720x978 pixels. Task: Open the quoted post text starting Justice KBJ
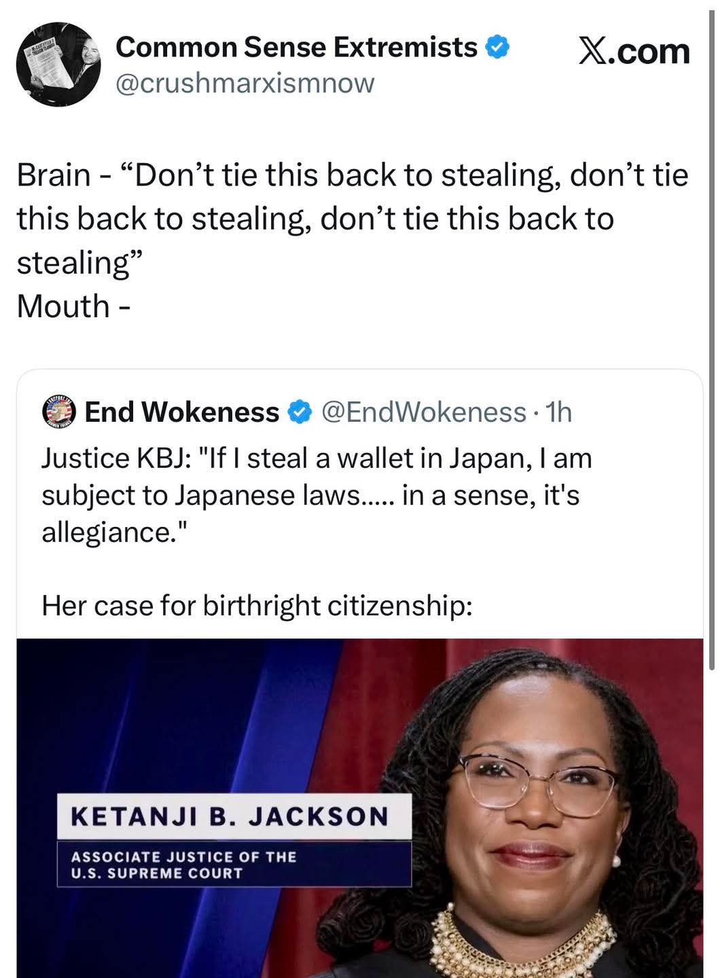point(317,495)
